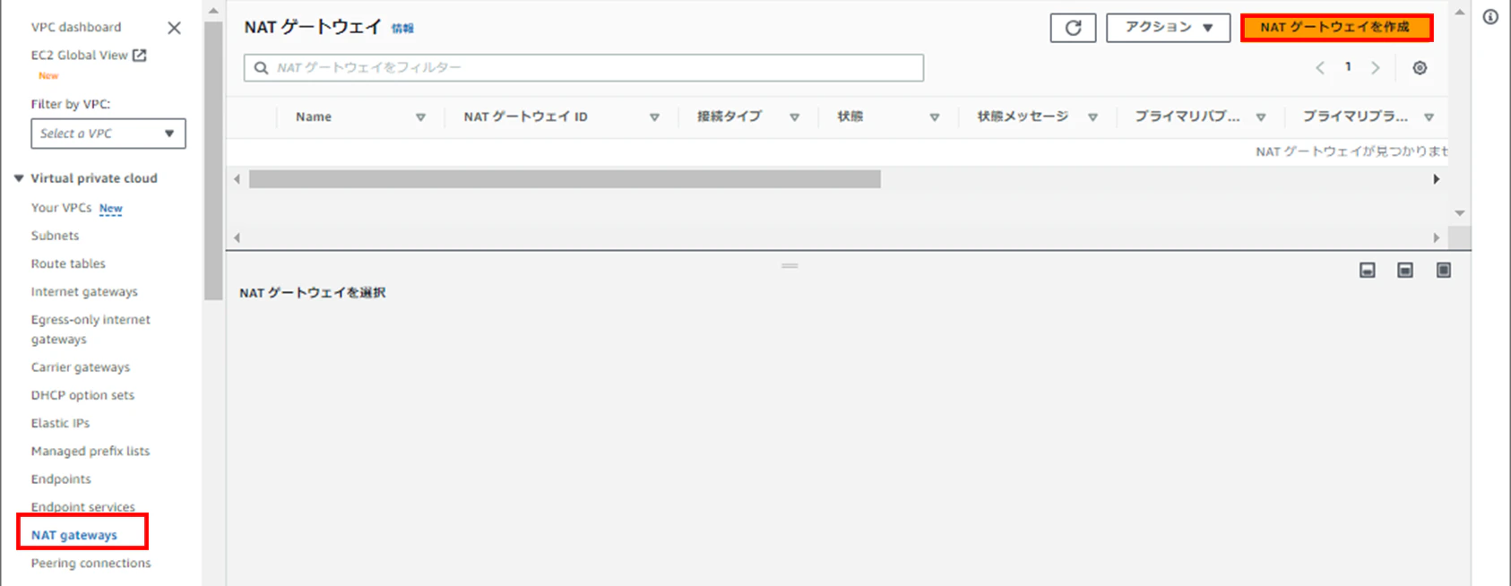
Task: Sort by NAT ゲートウェイ ID column
Action: click(x=654, y=117)
